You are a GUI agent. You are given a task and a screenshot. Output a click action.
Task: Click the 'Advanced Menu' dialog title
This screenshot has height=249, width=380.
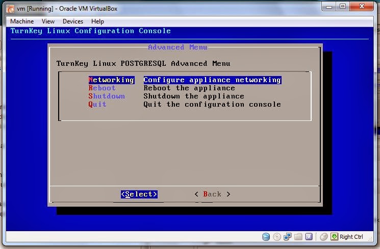(178, 47)
